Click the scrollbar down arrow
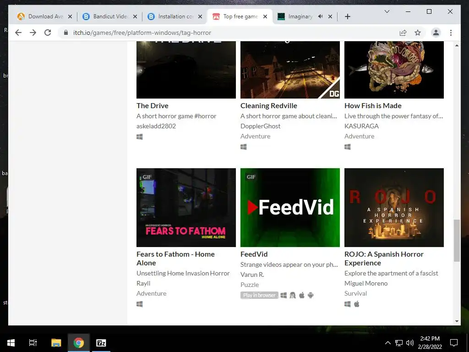Viewport: 469px width, 352px height. [x=457, y=321]
